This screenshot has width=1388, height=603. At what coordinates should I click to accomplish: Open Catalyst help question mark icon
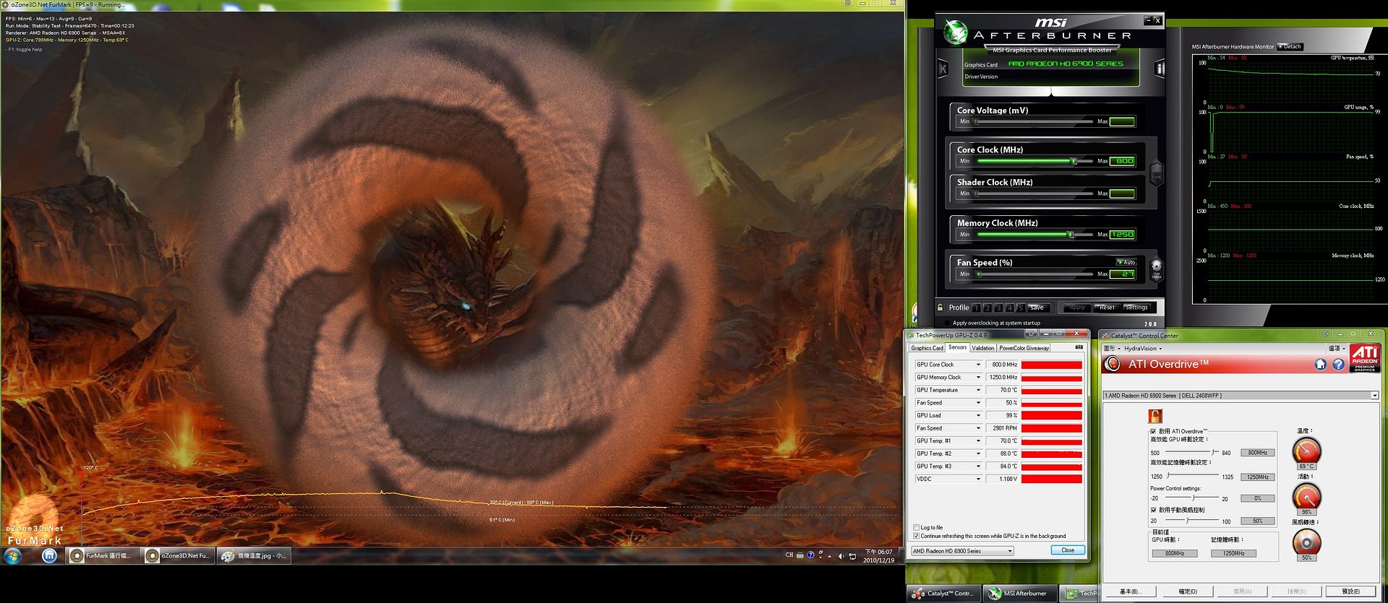(1338, 364)
